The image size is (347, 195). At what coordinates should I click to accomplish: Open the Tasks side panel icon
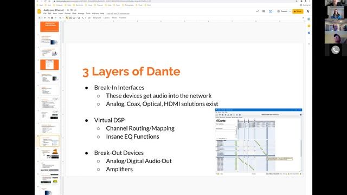pos(309,33)
